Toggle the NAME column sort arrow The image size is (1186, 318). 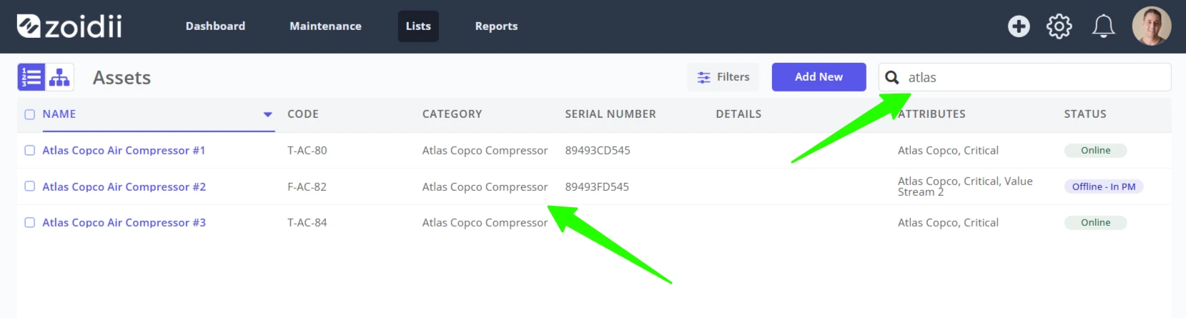(268, 114)
